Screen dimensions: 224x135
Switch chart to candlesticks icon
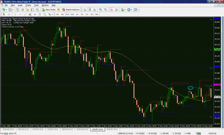click(x=90, y=10)
